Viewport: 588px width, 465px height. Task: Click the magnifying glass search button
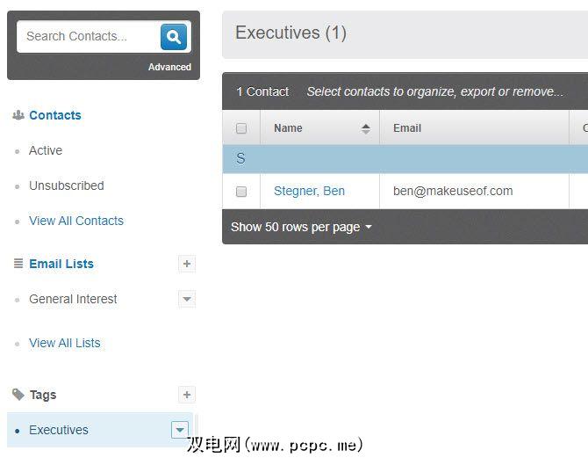click(x=174, y=37)
